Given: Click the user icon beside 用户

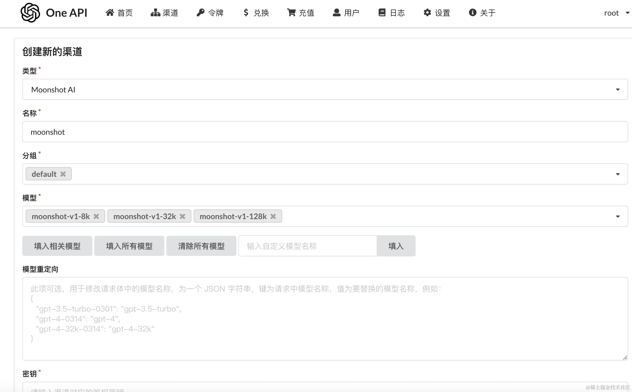Looking at the screenshot, I should click(337, 13).
